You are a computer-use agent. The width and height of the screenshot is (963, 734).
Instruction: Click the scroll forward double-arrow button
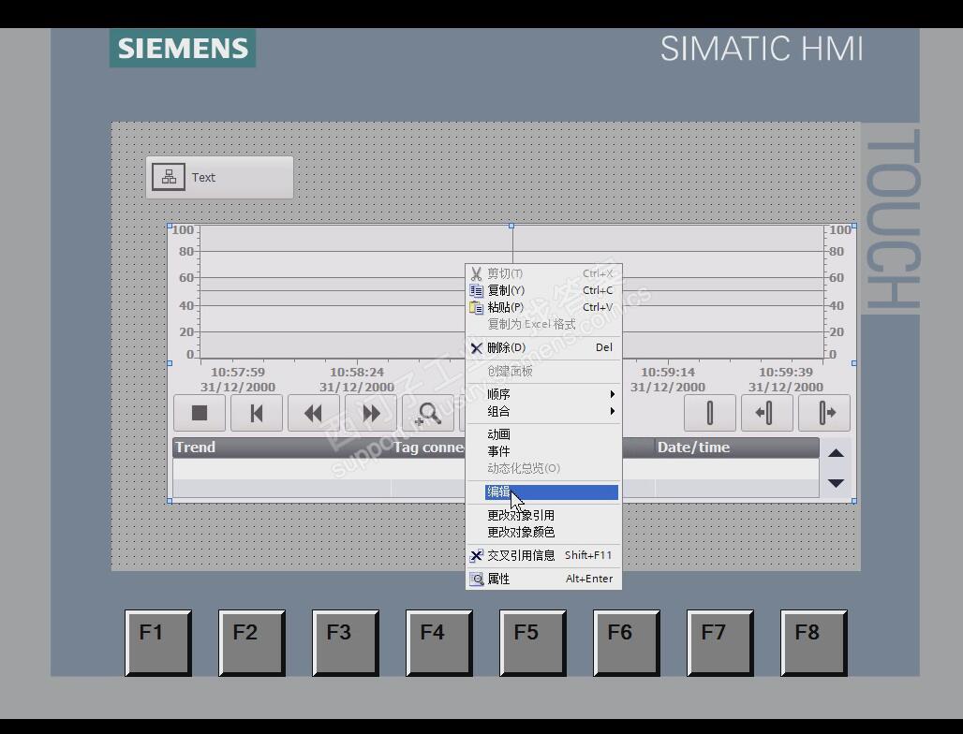pyautogui.click(x=371, y=413)
